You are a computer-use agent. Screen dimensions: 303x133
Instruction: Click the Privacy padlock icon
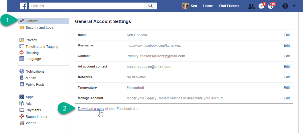[22, 40]
